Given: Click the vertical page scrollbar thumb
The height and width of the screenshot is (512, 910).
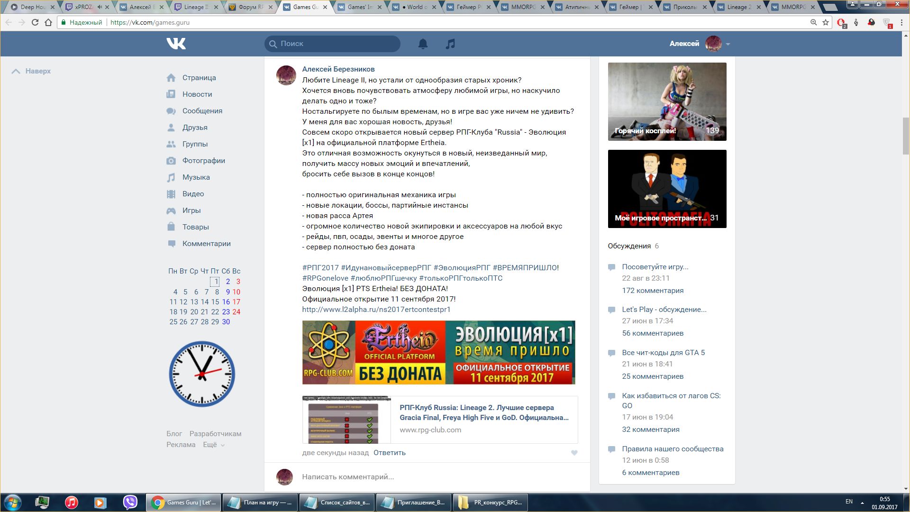Looking at the screenshot, I should (x=906, y=136).
